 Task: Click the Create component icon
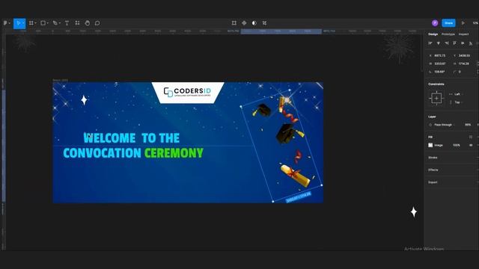(x=244, y=23)
